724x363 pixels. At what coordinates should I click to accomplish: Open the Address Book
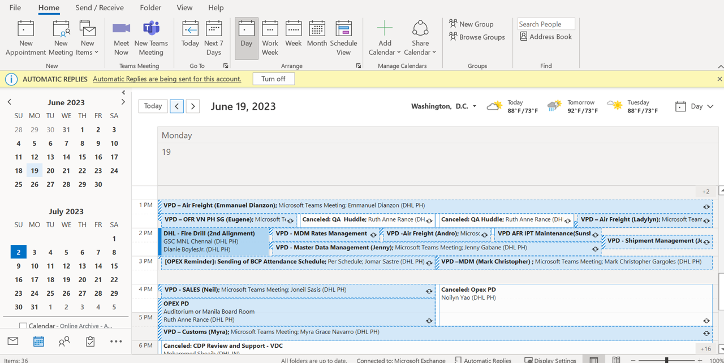[546, 37]
